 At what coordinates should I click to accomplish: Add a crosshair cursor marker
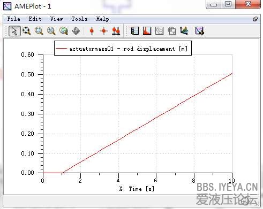104,31
